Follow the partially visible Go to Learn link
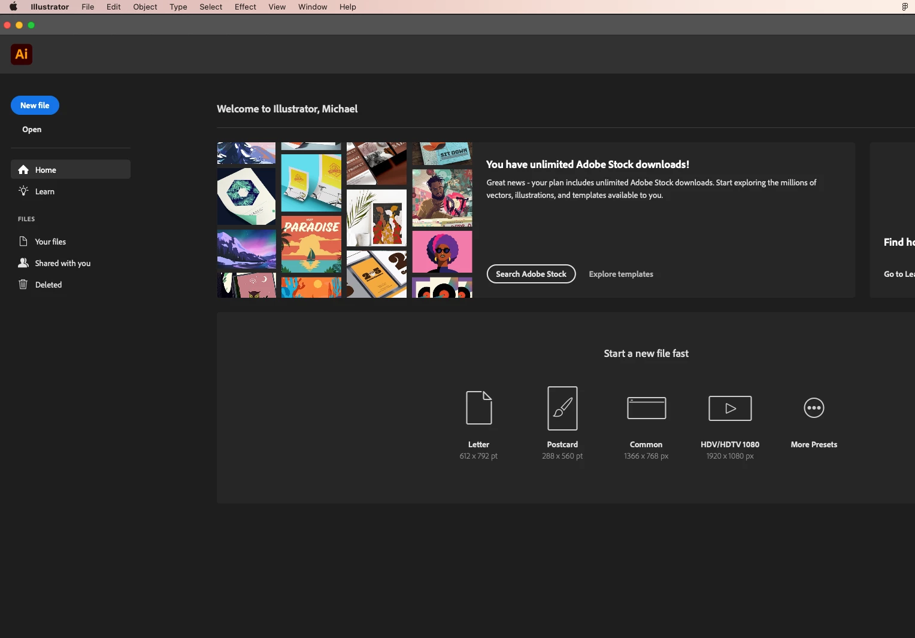This screenshot has width=915, height=638. click(899, 274)
